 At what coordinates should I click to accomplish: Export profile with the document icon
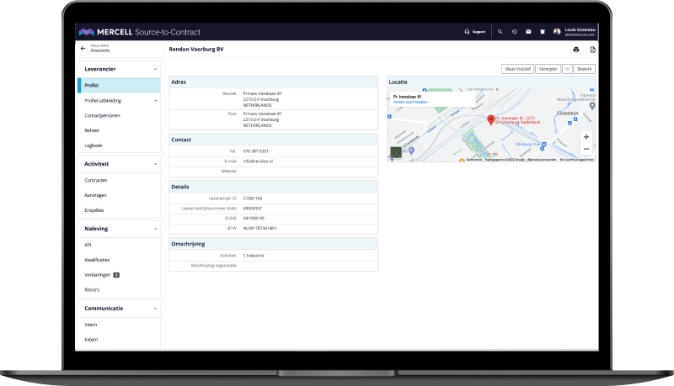pos(593,50)
